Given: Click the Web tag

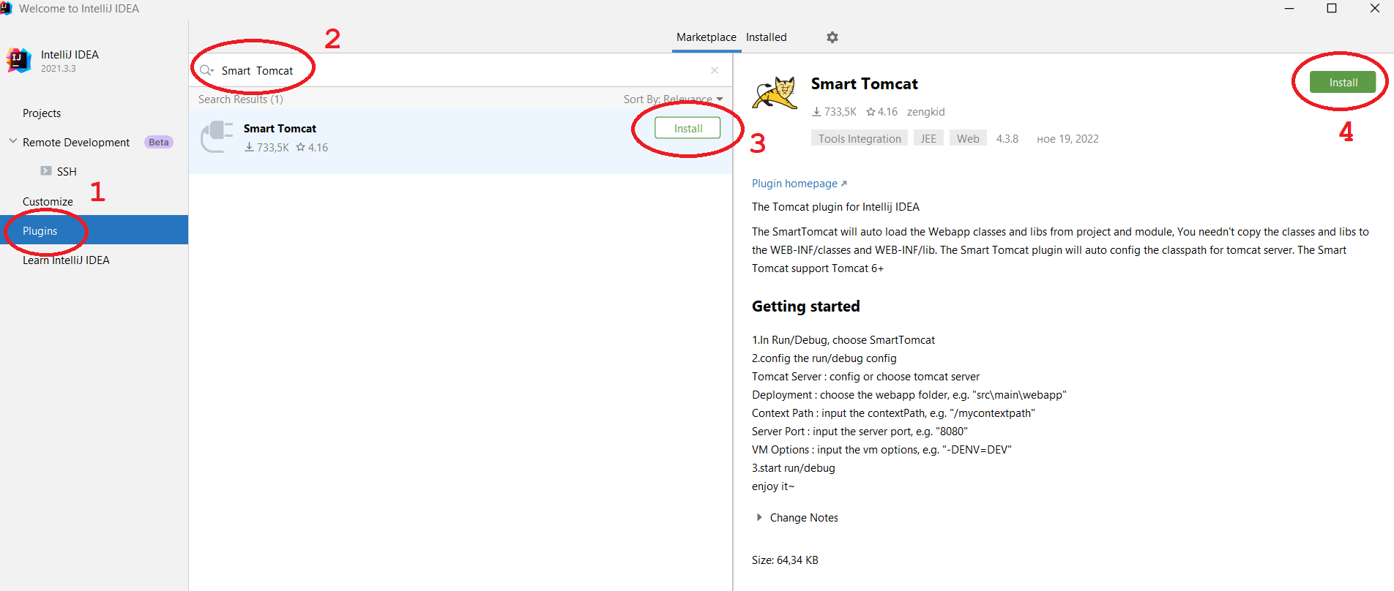Looking at the screenshot, I should 968,138.
